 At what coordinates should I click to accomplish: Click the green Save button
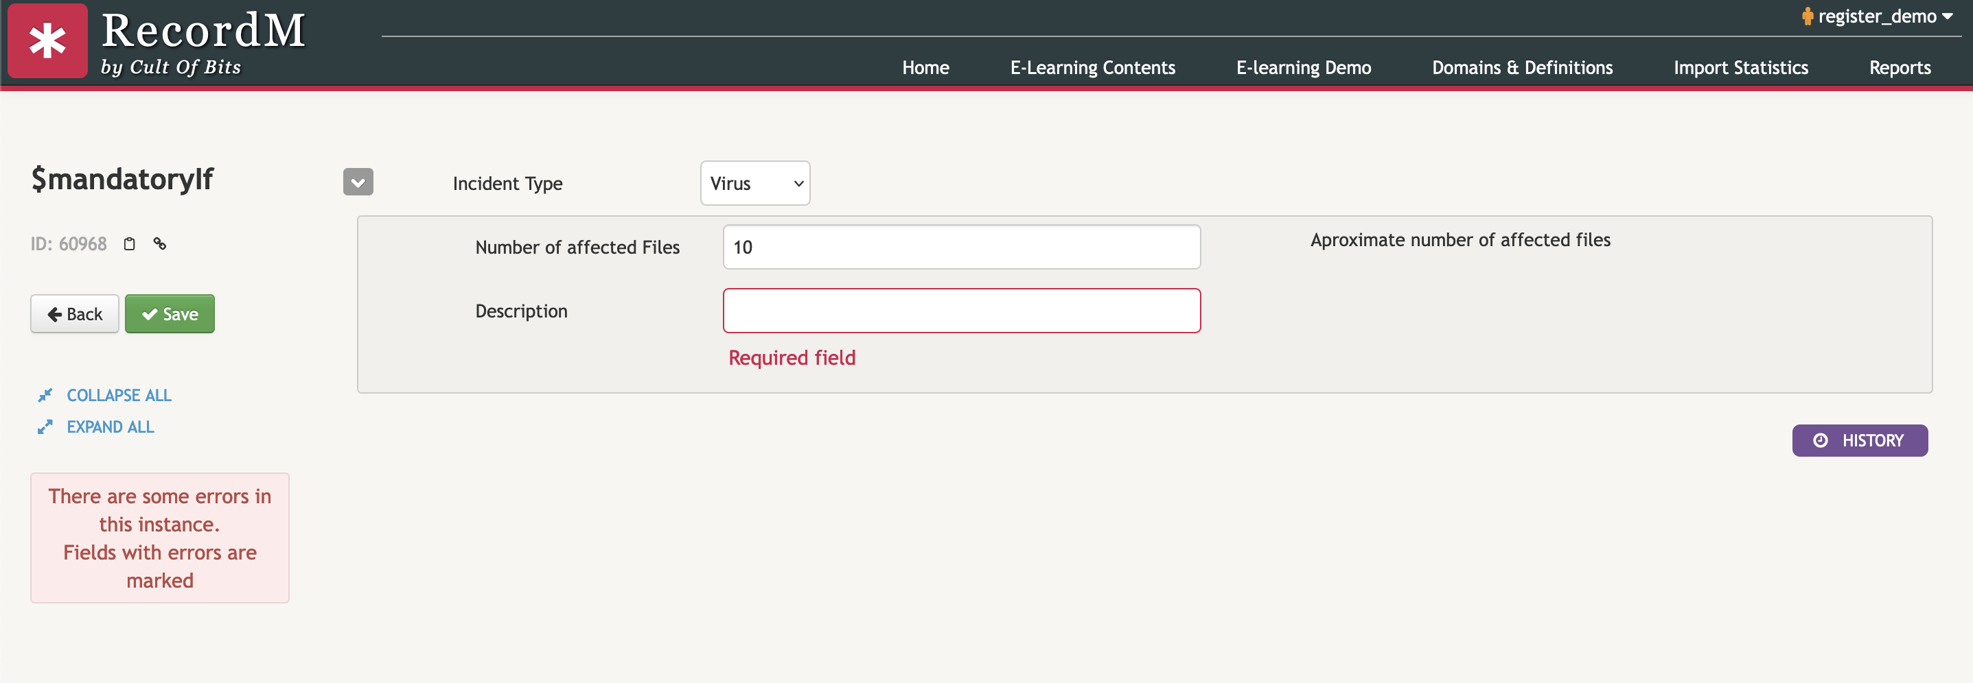(170, 313)
